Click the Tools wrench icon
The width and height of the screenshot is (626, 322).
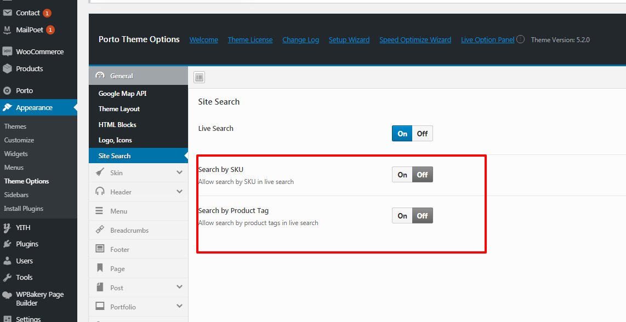[7, 277]
